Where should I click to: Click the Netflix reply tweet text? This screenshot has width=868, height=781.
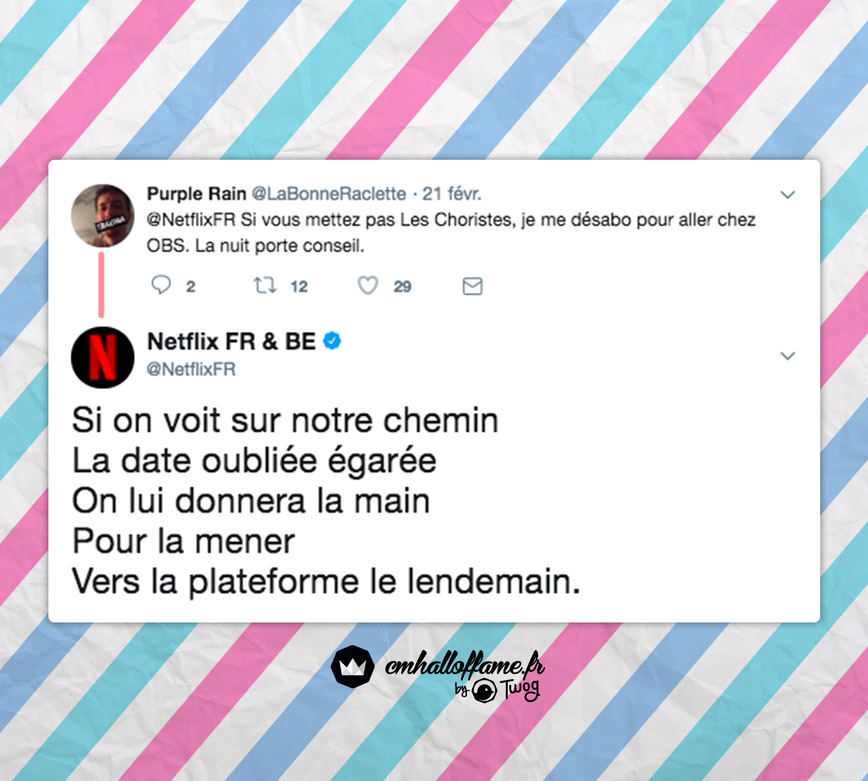coord(326,501)
